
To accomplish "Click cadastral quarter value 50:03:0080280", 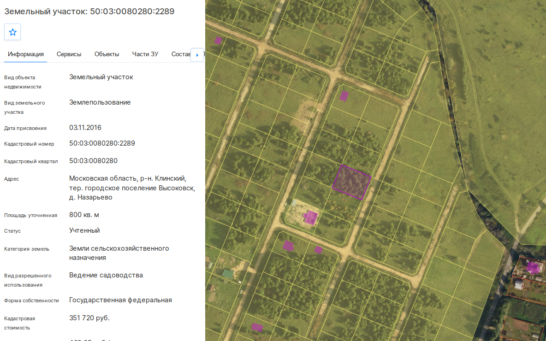I will (x=93, y=161).
